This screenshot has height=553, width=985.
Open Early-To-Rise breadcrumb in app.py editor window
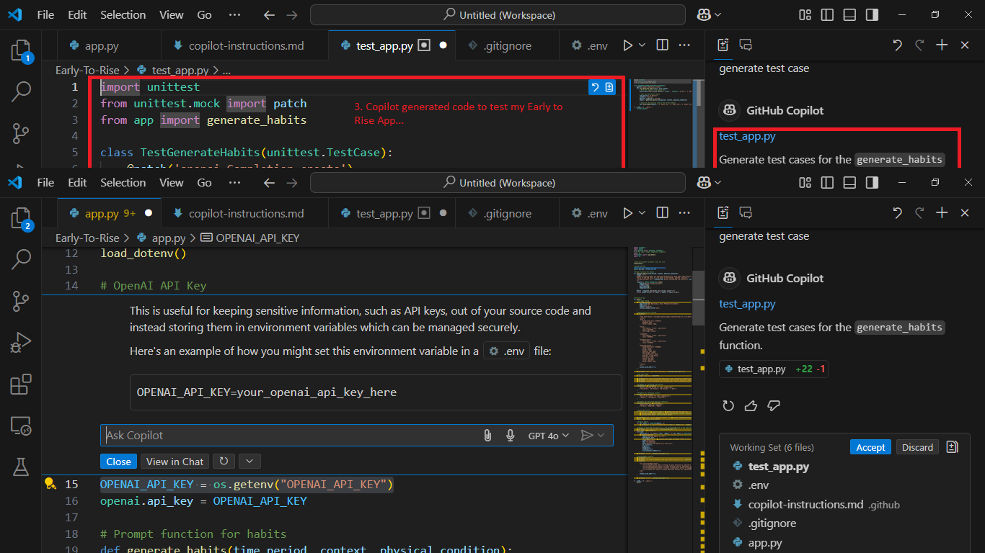87,238
